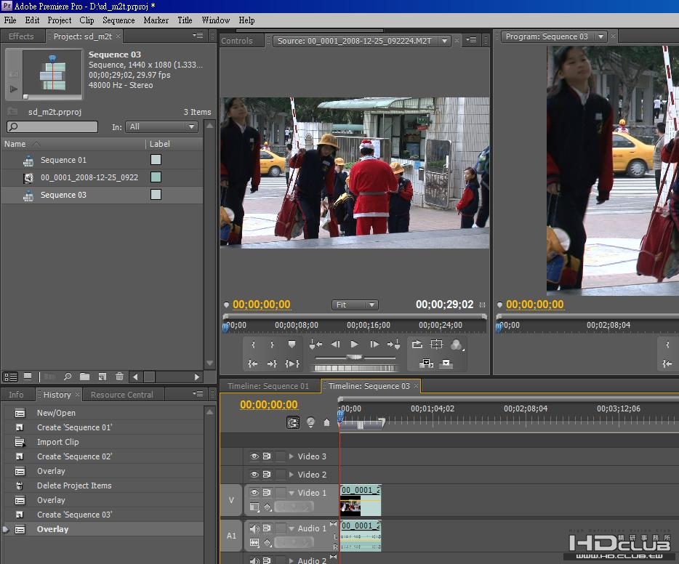
Task: Set an unnumbered marker in Source monitor
Action: 292,345
